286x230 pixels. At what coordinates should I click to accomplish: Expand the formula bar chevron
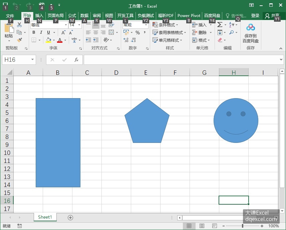(281, 59)
